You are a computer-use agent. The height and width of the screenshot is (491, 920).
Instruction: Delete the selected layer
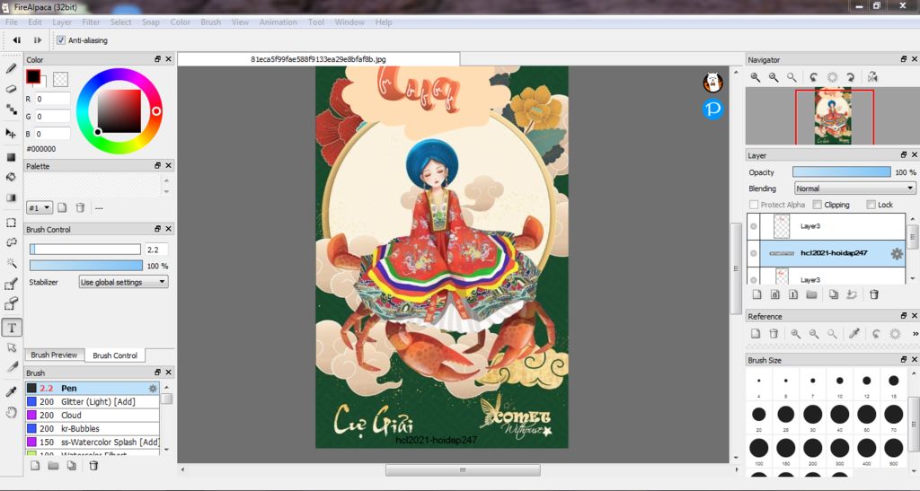(873, 294)
